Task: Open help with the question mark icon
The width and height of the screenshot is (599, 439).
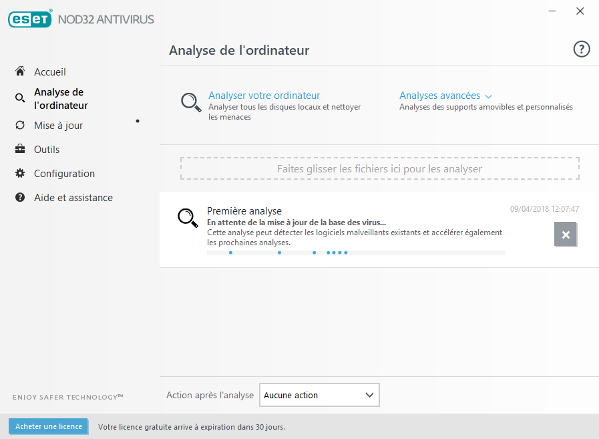Action: tap(582, 49)
